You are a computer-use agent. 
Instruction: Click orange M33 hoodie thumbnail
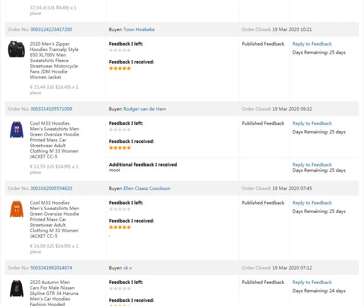click(16, 209)
